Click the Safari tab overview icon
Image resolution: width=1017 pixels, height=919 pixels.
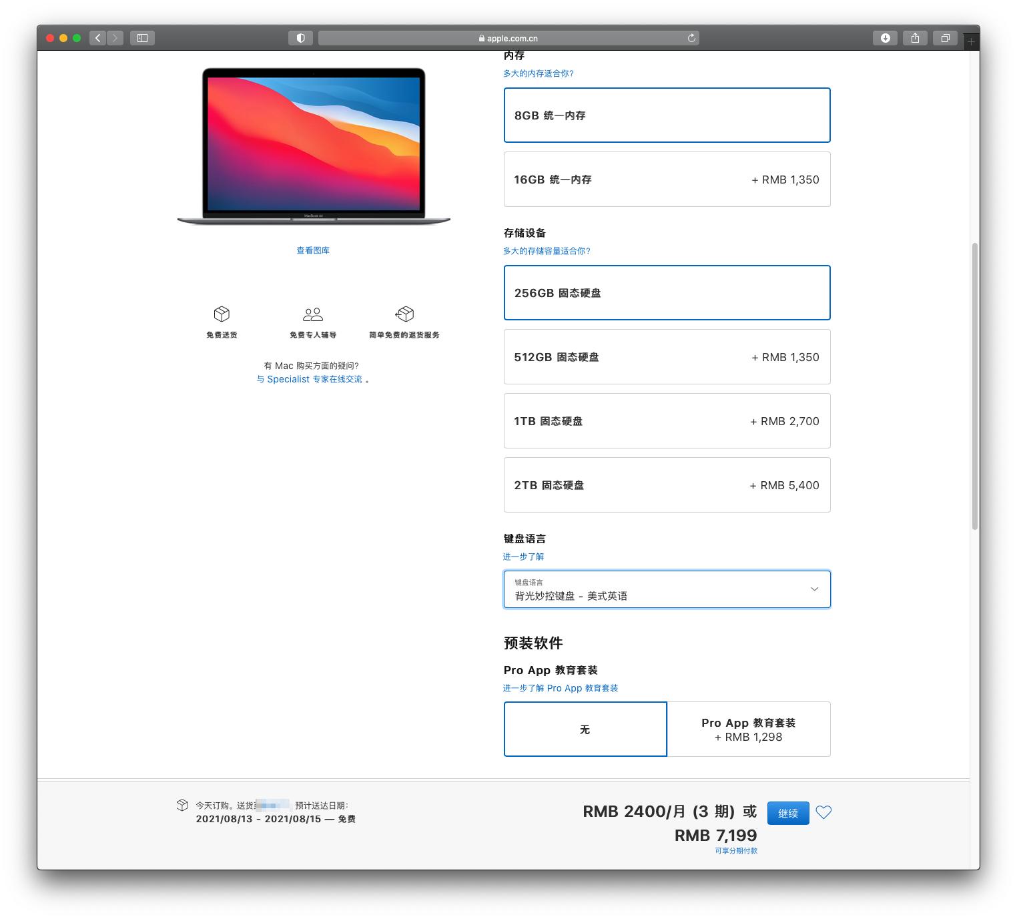click(x=945, y=38)
